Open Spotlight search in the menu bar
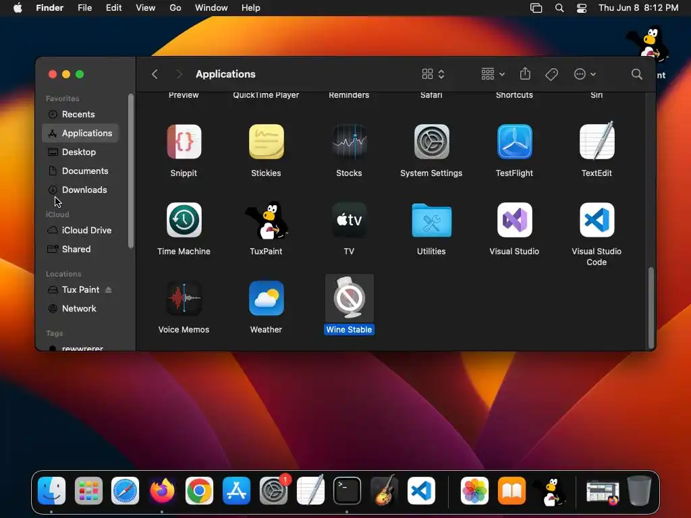Viewport: 691px width, 518px height. (x=559, y=8)
